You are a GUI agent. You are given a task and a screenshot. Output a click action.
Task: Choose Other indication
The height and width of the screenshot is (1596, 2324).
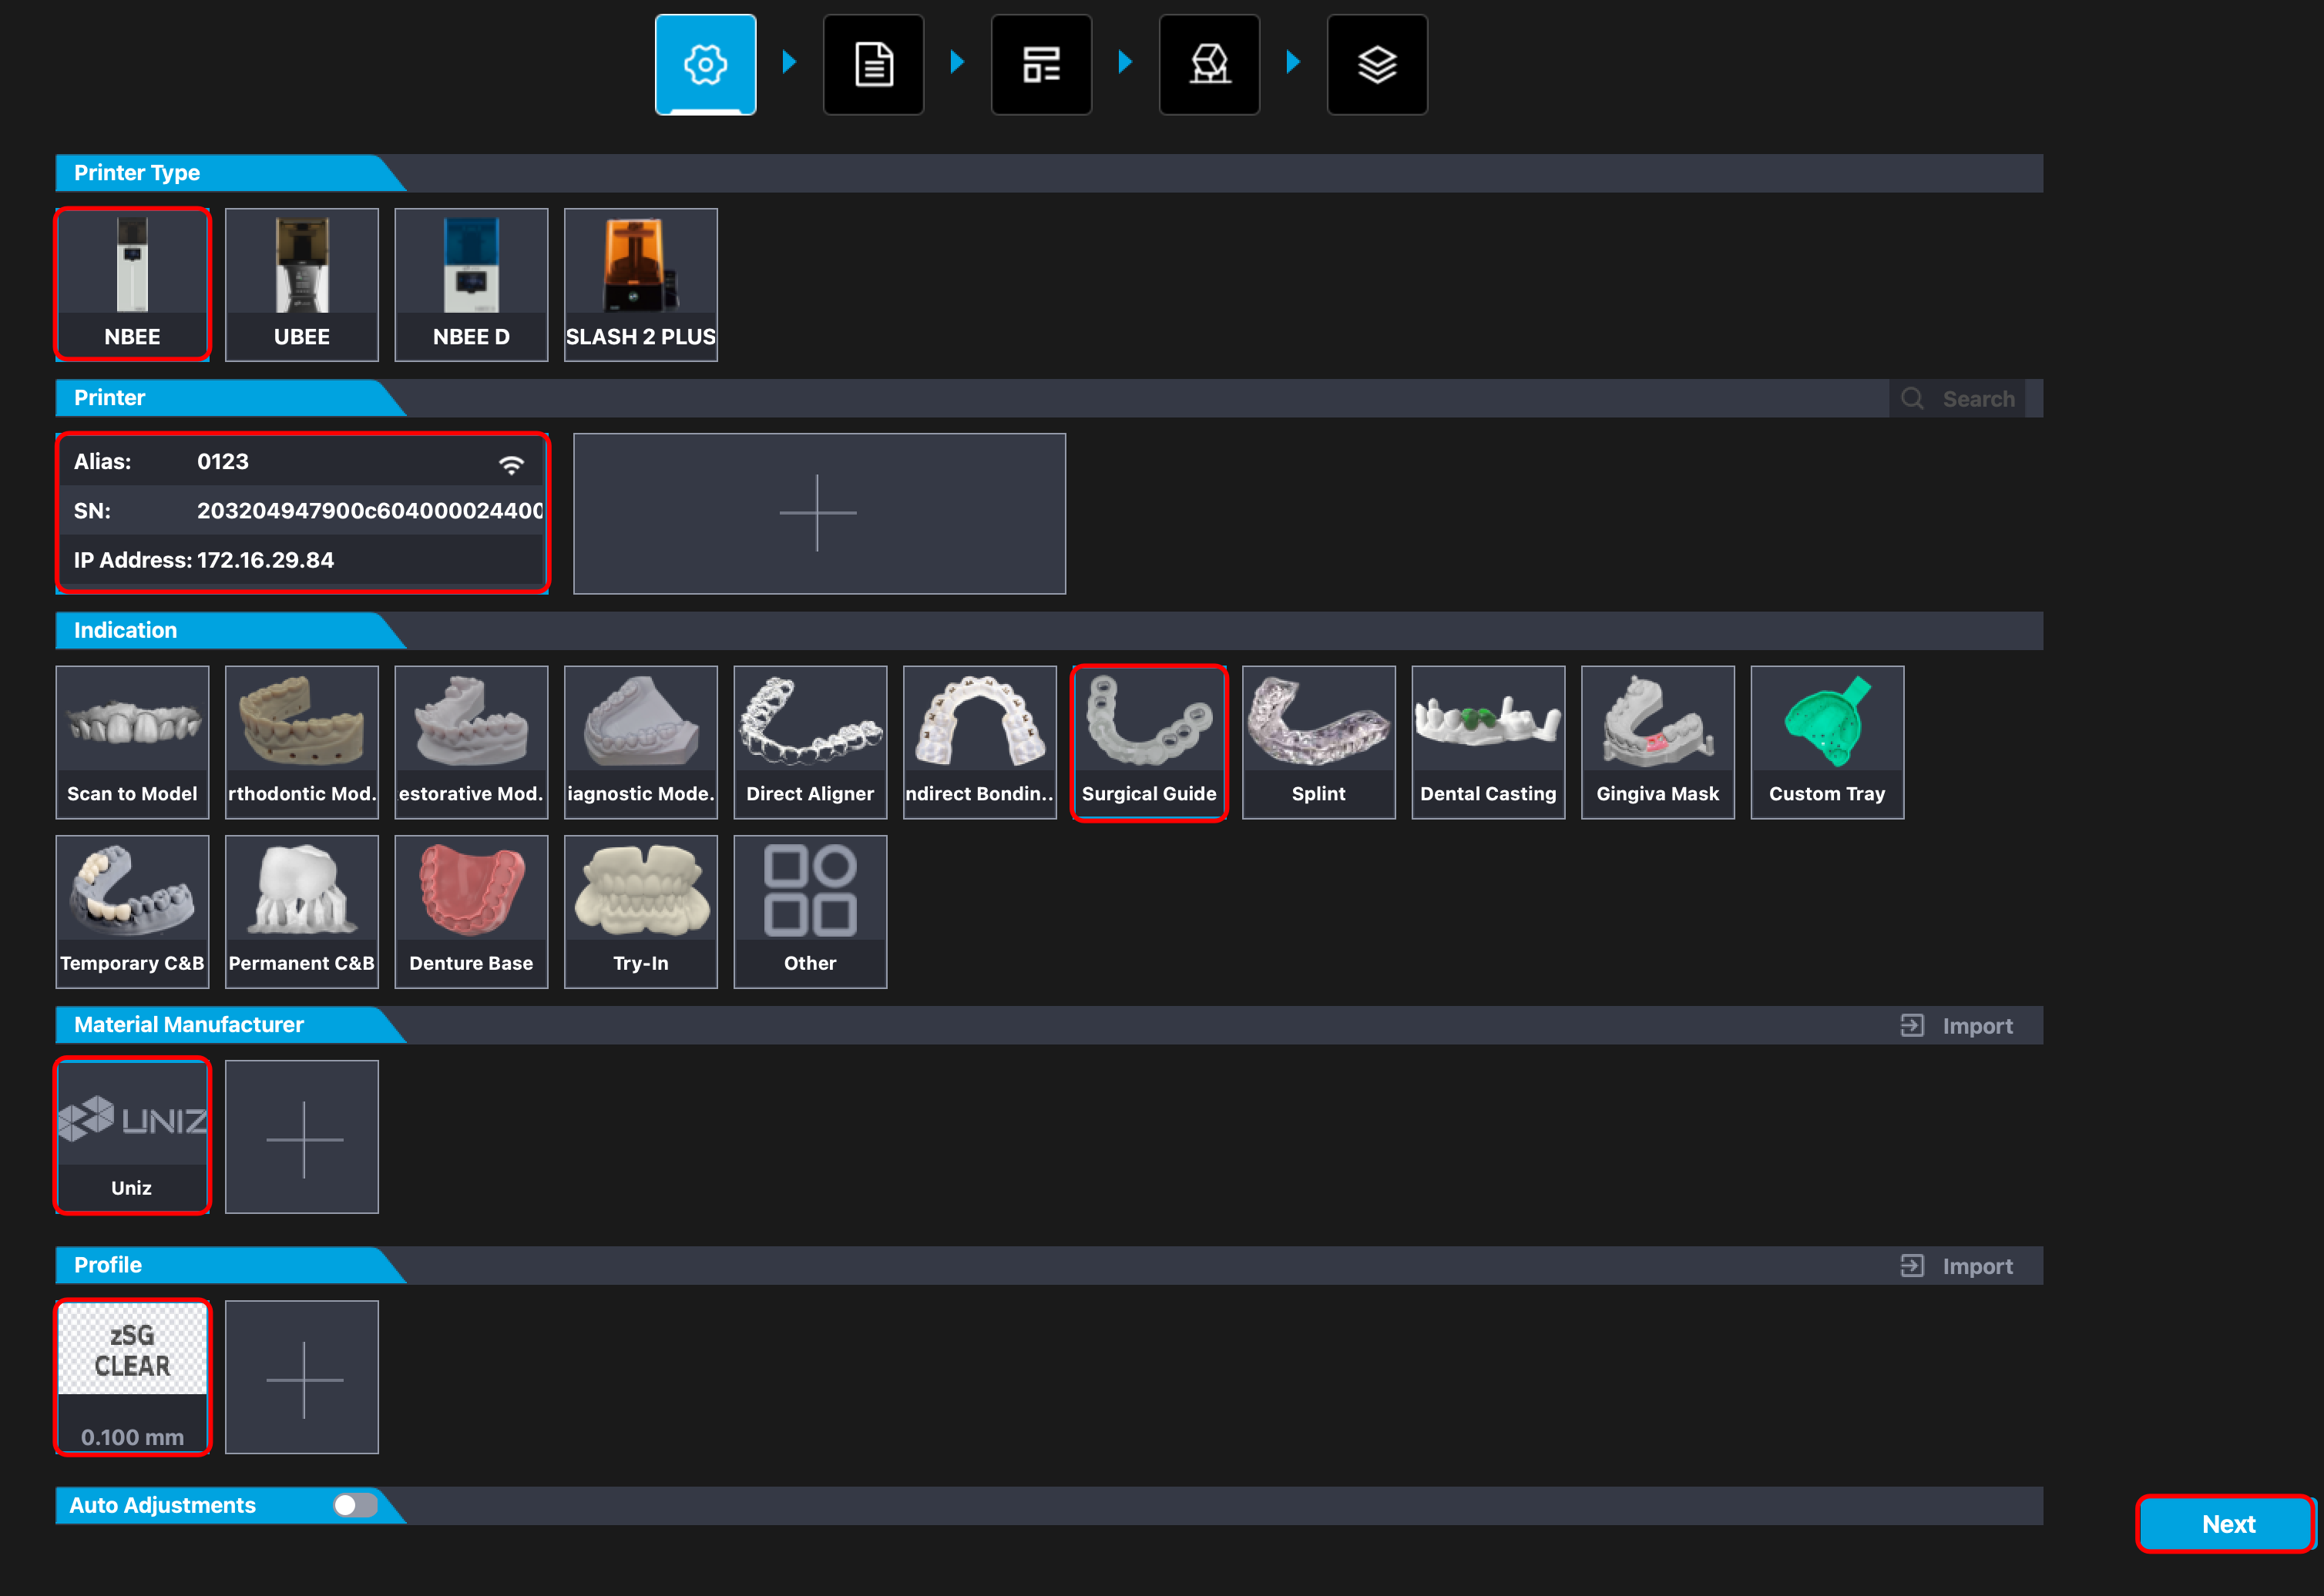click(x=811, y=912)
